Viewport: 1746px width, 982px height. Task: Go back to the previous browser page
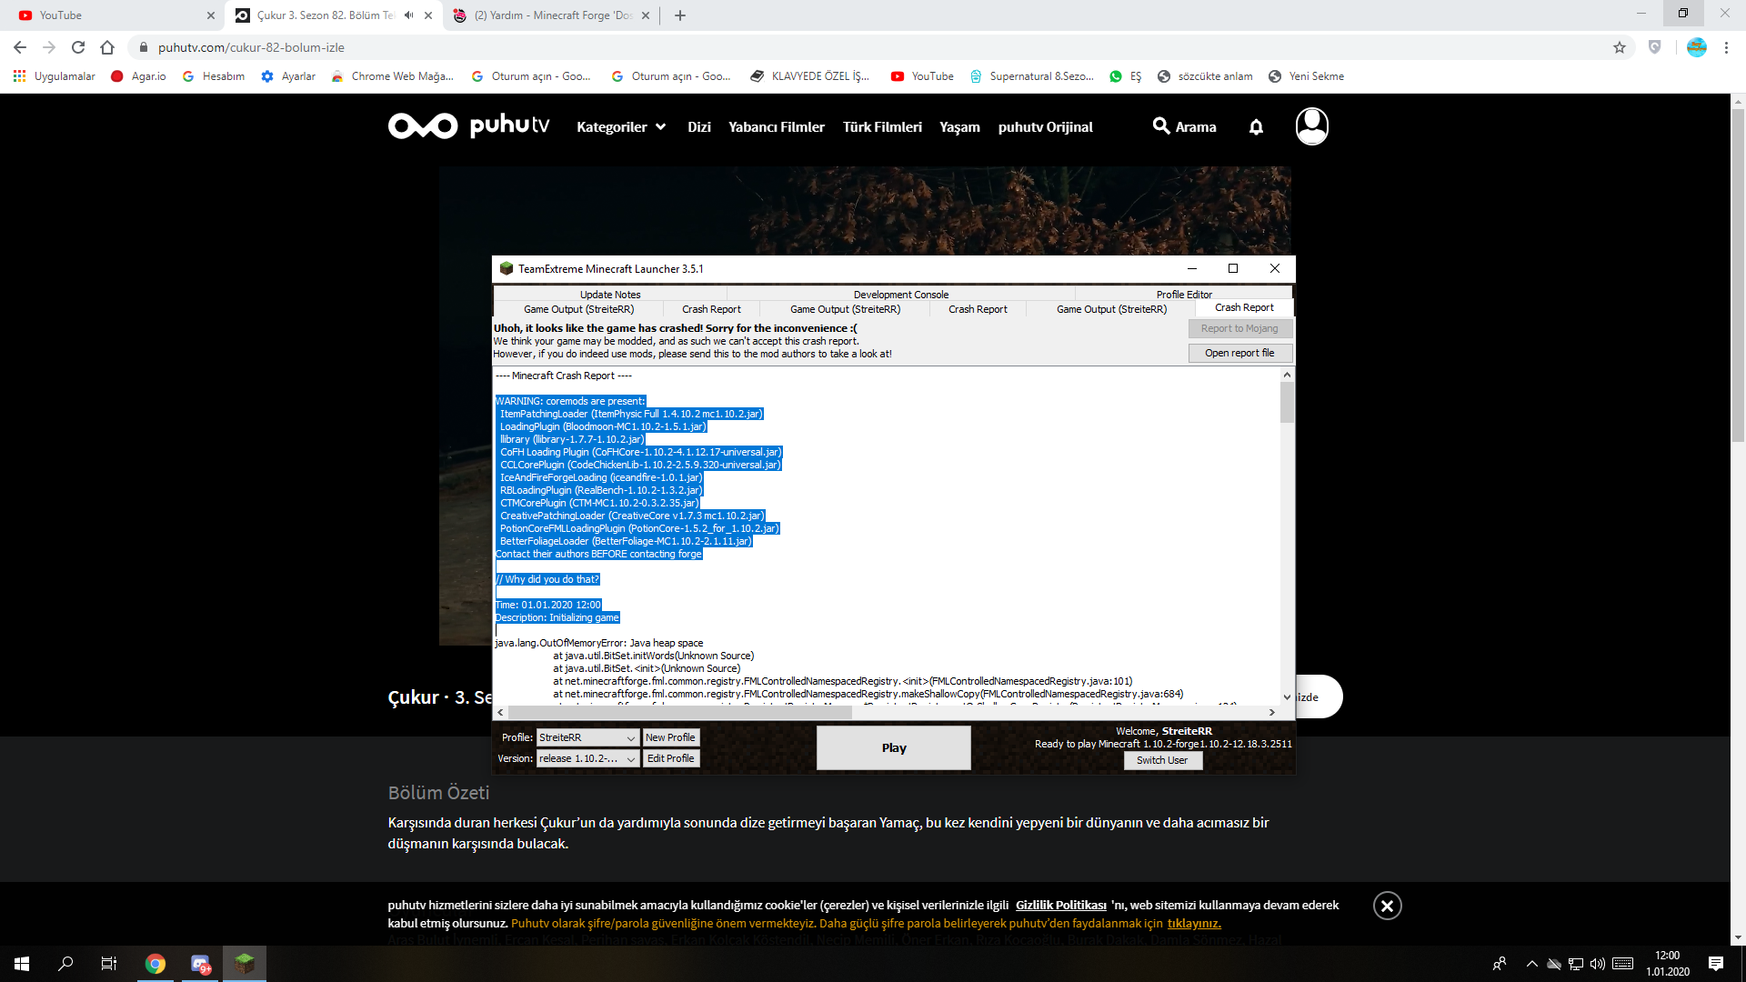click(x=20, y=47)
